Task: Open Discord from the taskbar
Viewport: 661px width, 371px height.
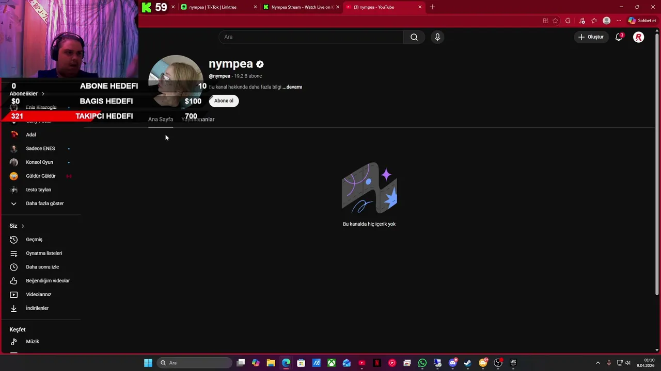Action: [453, 363]
